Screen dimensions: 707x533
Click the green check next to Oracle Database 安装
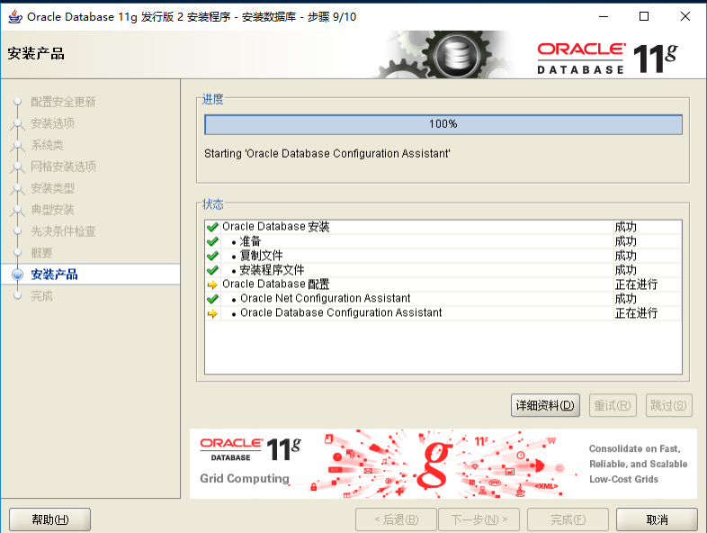pos(212,227)
